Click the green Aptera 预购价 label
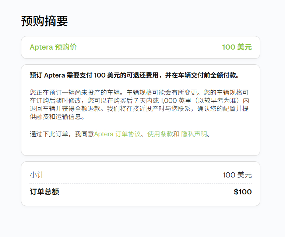Image resolution: width=285 pixels, height=237 pixels. (53, 47)
